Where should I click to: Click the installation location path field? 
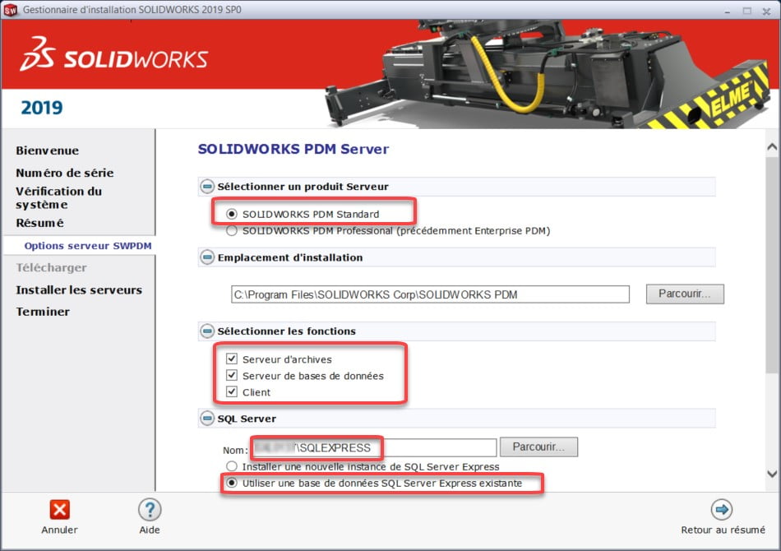tap(430, 294)
